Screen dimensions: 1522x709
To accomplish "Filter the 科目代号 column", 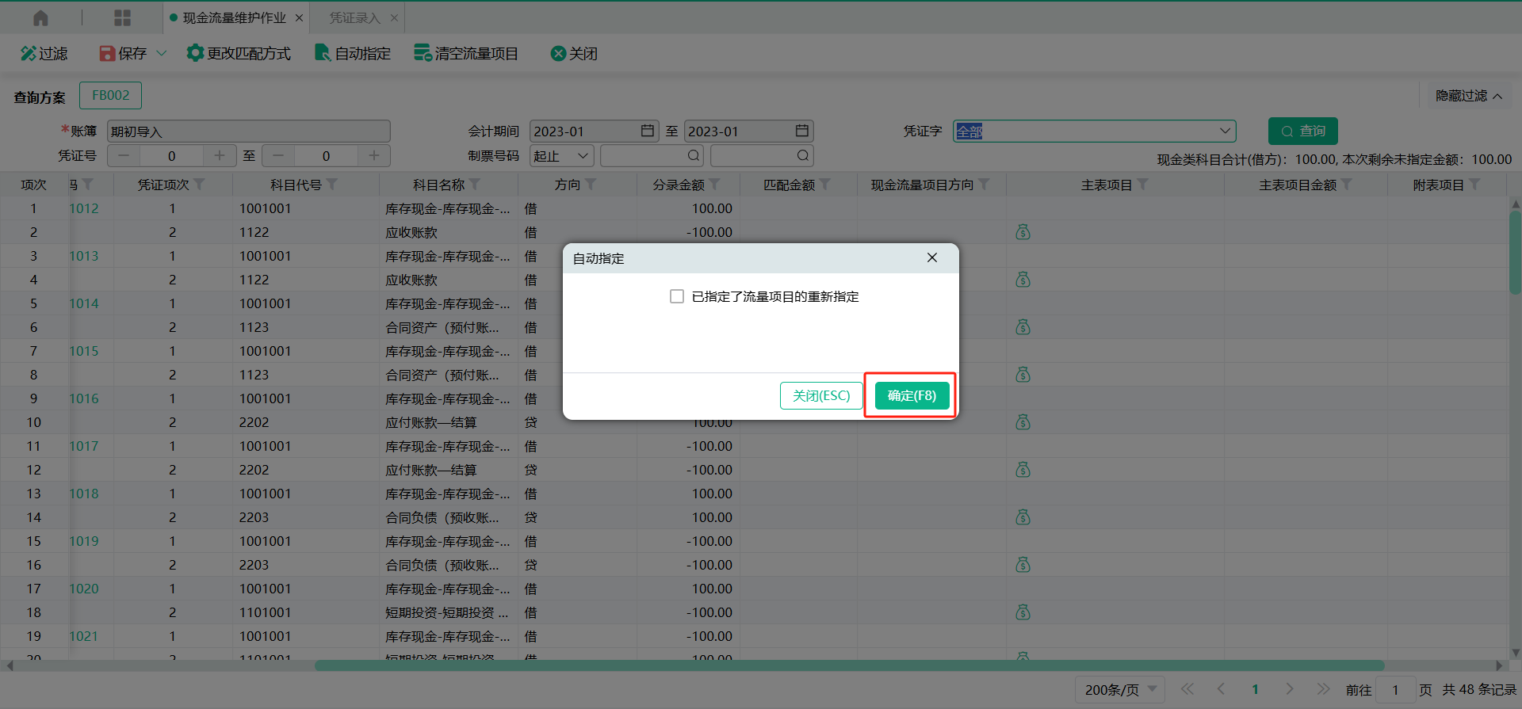I will pos(332,185).
